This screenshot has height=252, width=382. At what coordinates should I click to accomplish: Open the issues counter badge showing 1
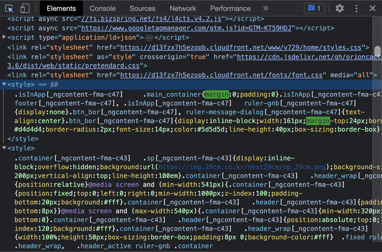(x=314, y=8)
